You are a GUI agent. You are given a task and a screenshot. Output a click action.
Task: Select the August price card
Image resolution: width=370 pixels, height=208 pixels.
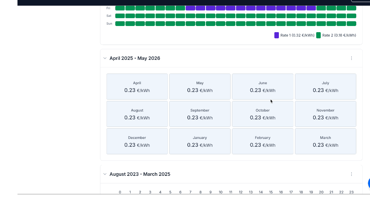137,114
